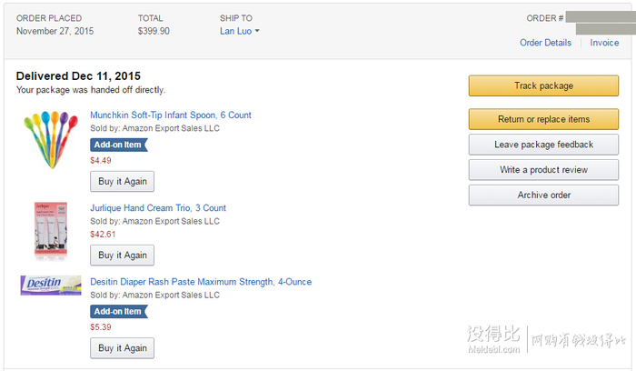The width and height of the screenshot is (636, 371).
Task: Click Return or replace items button
Action: pyautogui.click(x=543, y=119)
